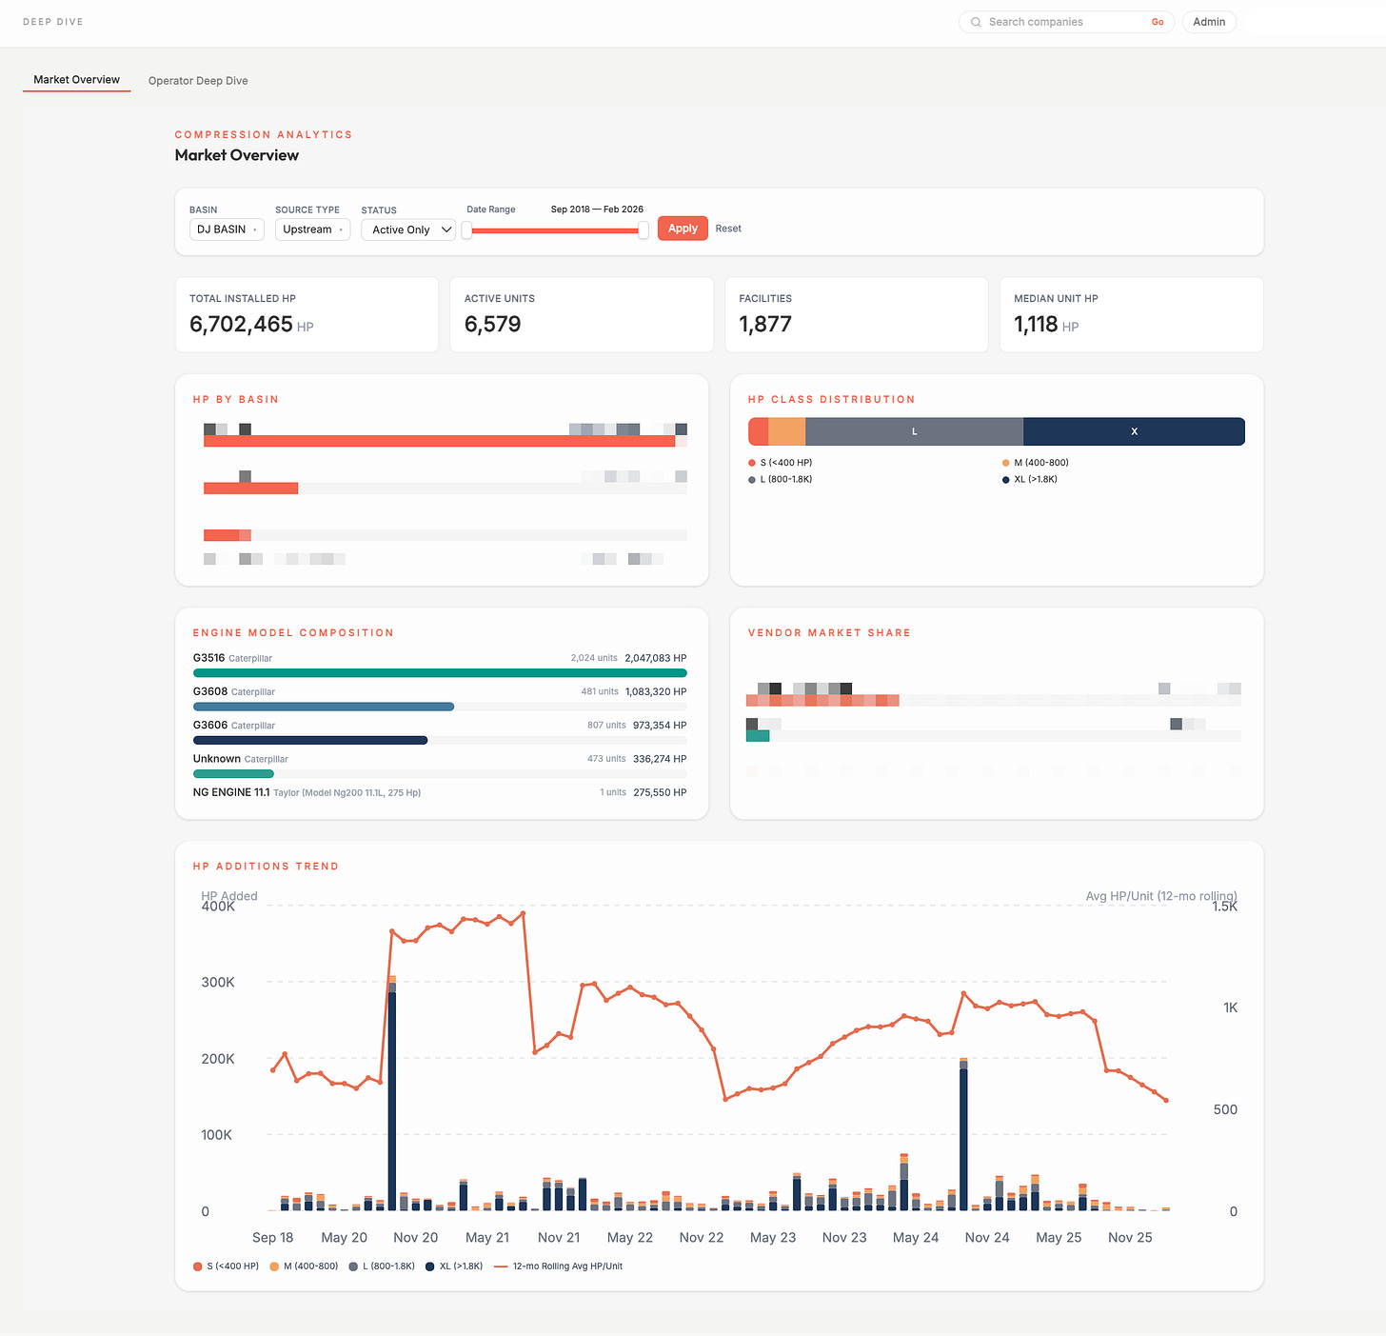The image size is (1386, 1336).
Task: Click the HP BY BASIN heading
Action: pos(235,400)
